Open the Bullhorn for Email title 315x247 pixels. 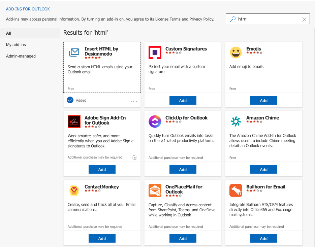pos(266,187)
